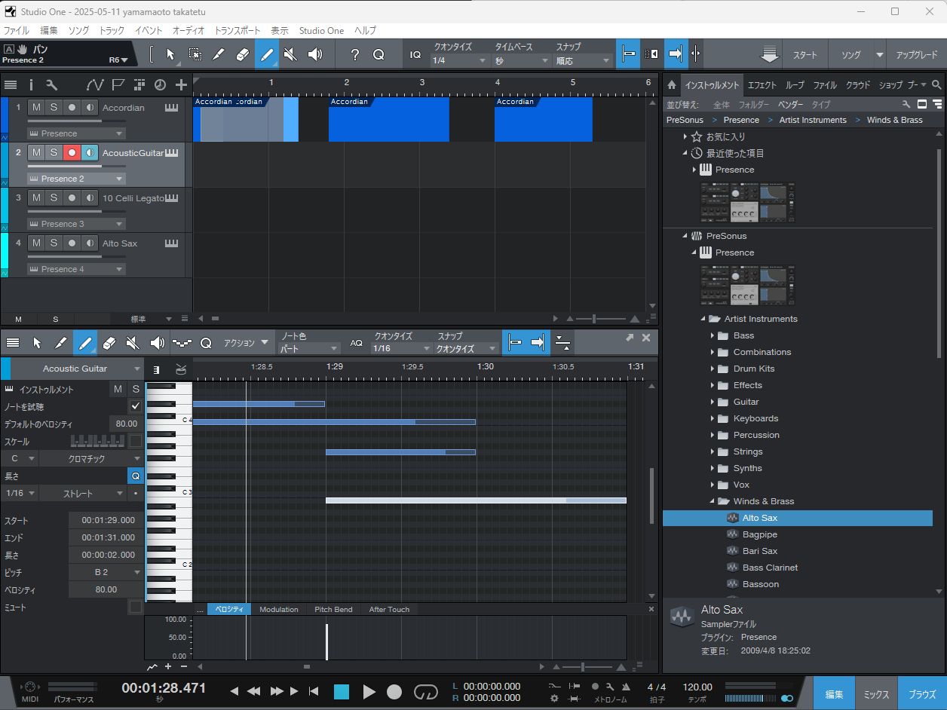Open the editor クオンタイズ 1/16 dropdown
The height and width of the screenshot is (710, 947).
(402, 349)
